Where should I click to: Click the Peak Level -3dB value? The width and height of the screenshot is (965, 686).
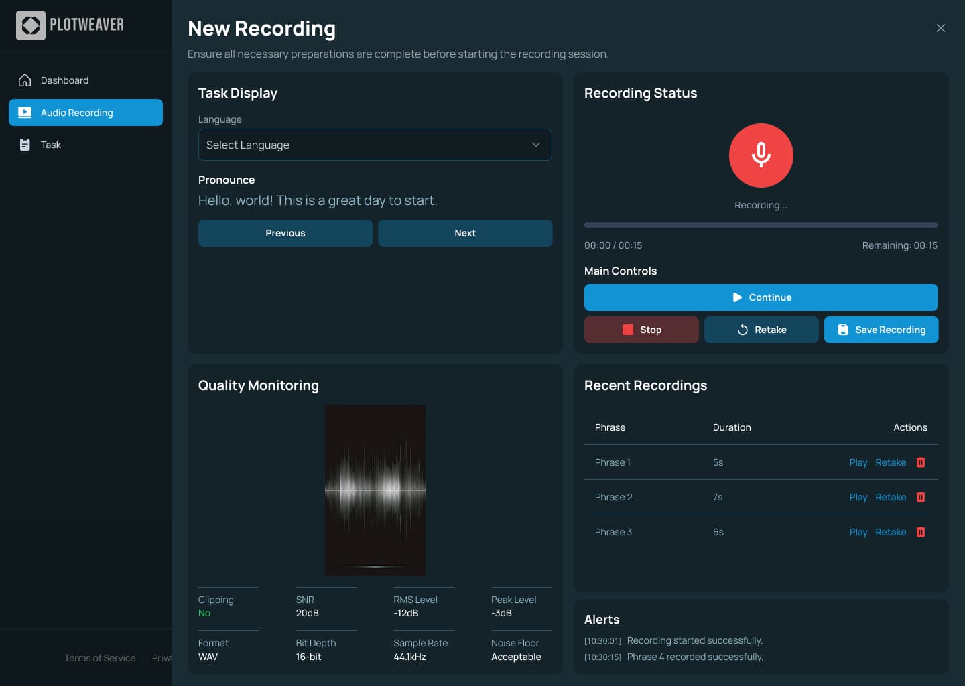click(501, 613)
